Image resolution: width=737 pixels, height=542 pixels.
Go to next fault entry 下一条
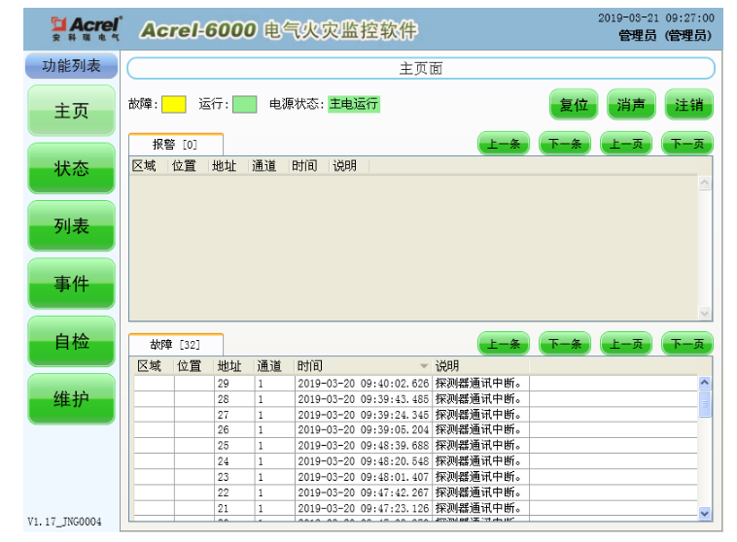tap(565, 344)
